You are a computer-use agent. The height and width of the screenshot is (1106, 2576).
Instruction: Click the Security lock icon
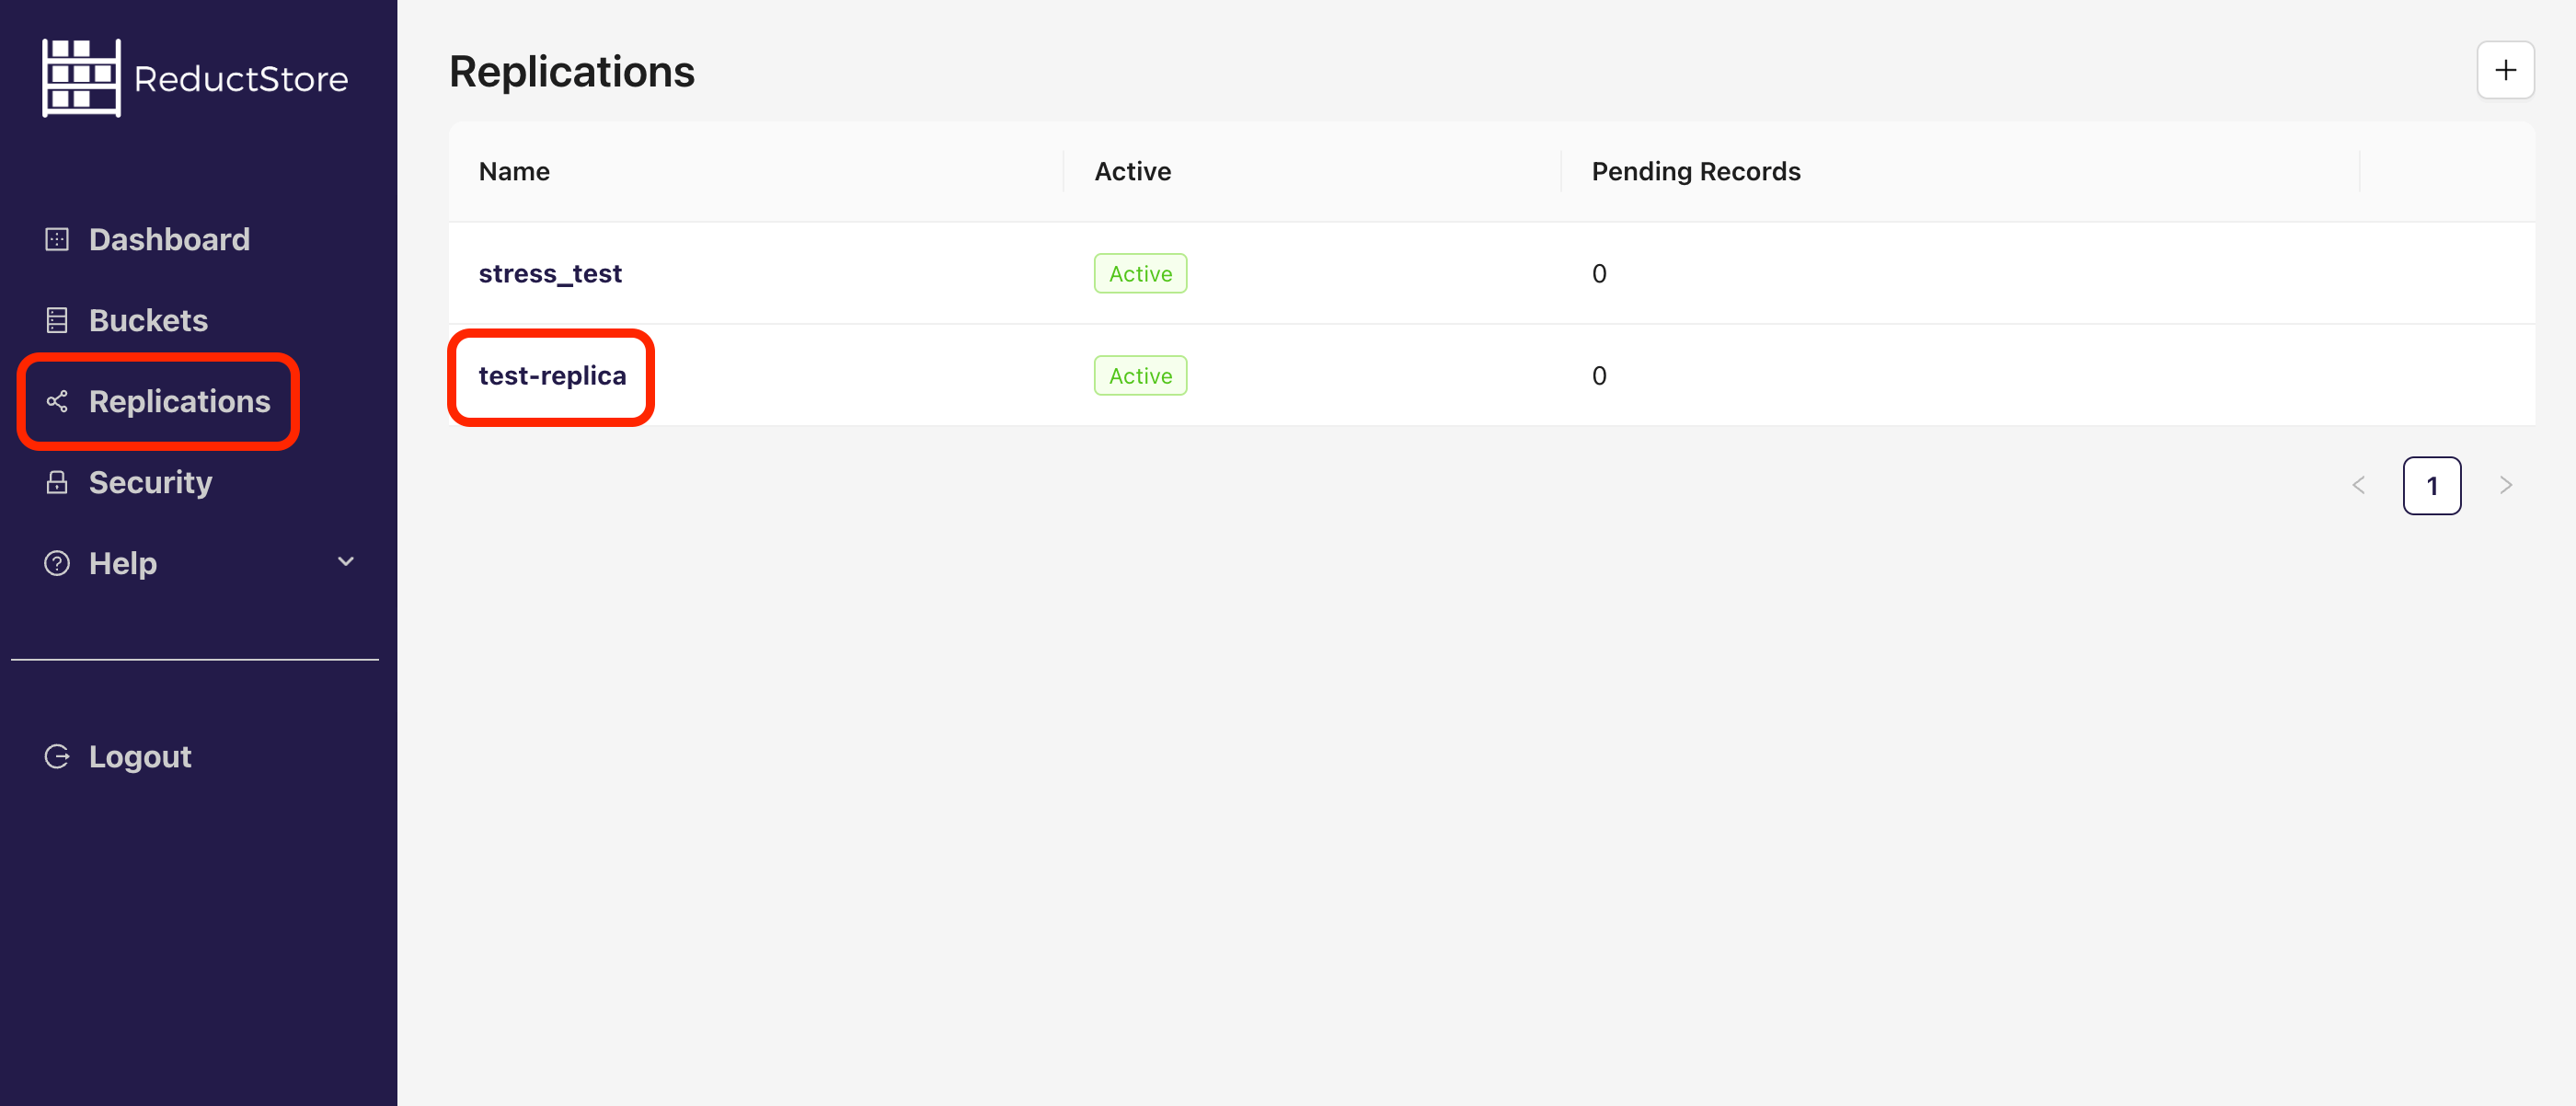[57, 481]
